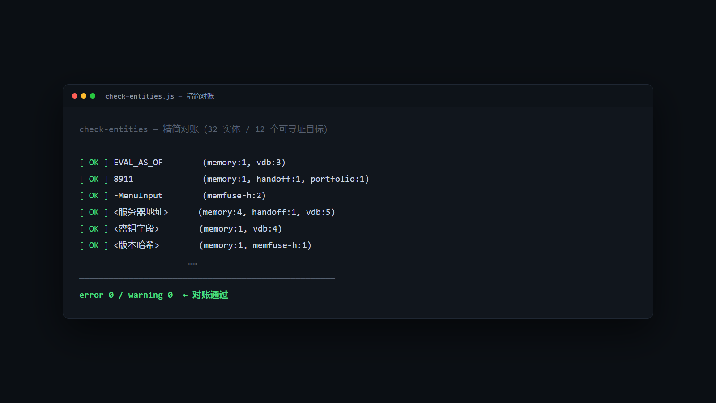Click counts '(memfuse-h:2)'
This screenshot has height=403, width=716.
[x=234, y=196]
